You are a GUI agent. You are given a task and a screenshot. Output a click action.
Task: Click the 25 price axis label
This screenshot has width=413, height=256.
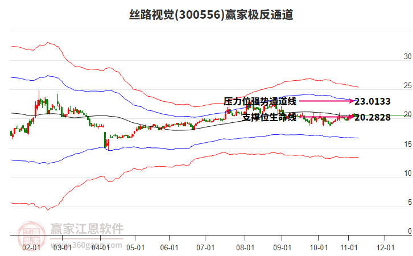click(408, 85)
